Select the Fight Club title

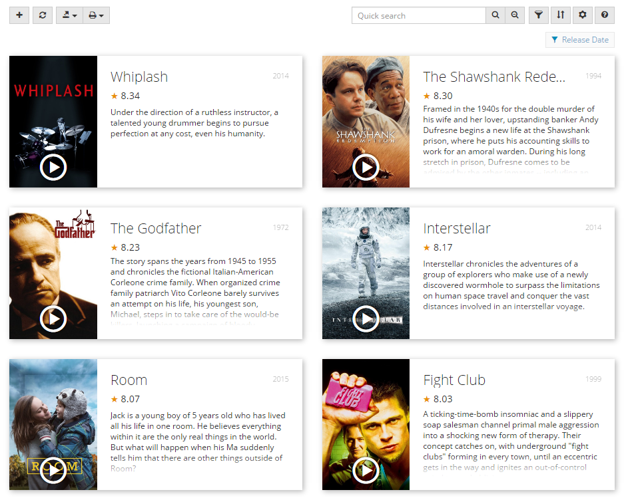[454, 380]
